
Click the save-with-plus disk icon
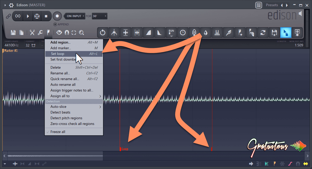pos(274,32)
